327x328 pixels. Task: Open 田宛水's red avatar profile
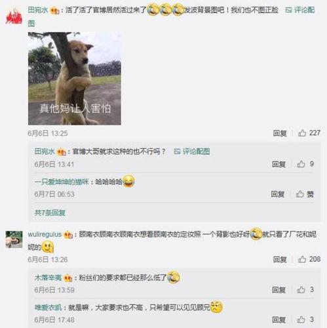pyautogui.click(x=14, y=16)
